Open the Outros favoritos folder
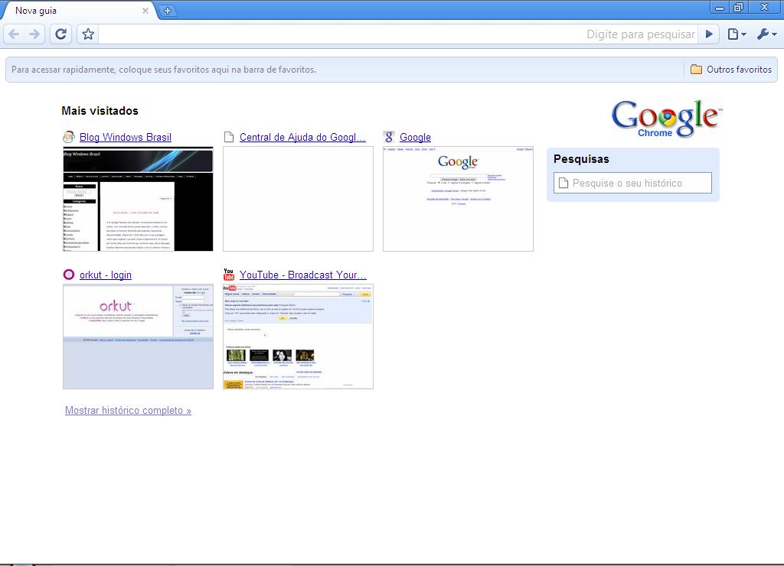Viewport: 784px width, 566px height. 730,70
